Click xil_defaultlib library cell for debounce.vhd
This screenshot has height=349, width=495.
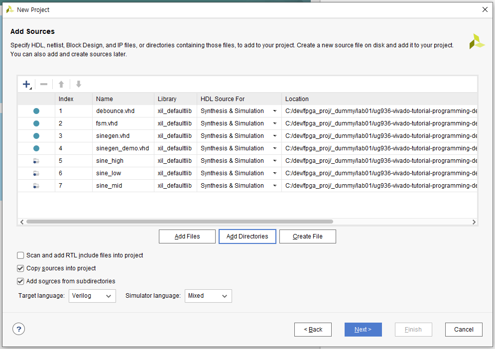coord(175,111)
